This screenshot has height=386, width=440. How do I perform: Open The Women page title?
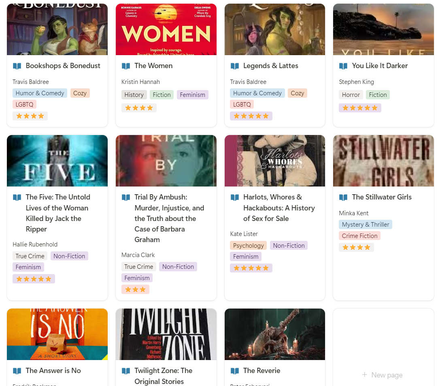153,66
